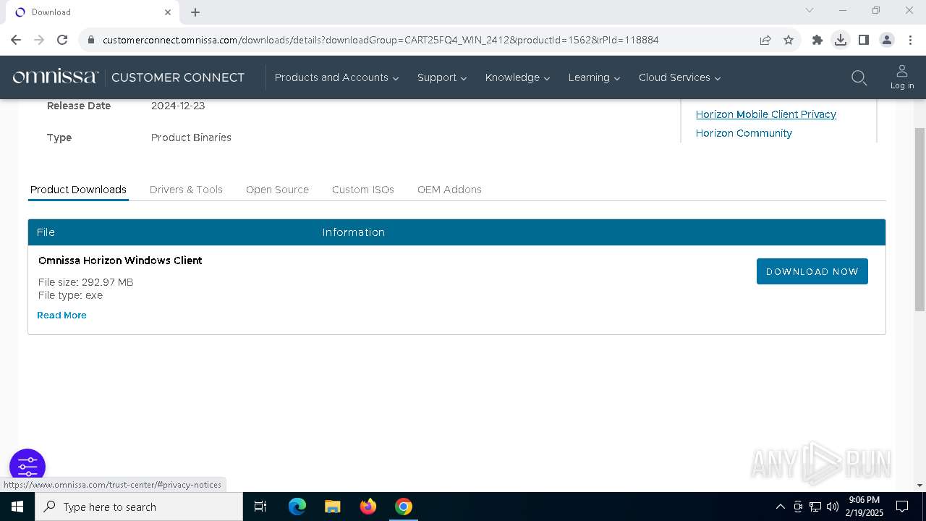Open the Chrome downloads icon
The height and width of the screenshot is (521, 926).
pyautogui.click(x=841, y=40)
